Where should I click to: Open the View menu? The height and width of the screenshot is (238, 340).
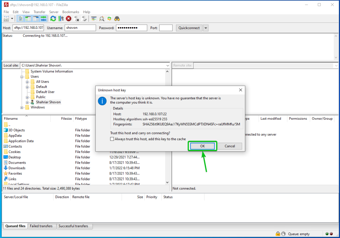(26, 12)
